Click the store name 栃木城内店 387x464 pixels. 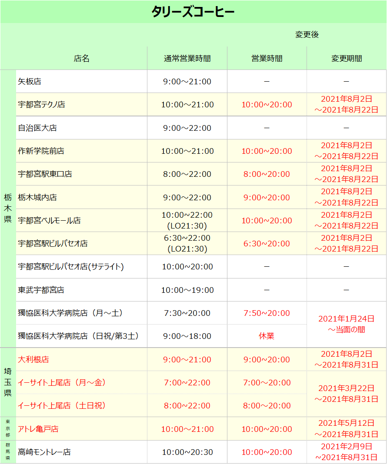coord(37,197)
